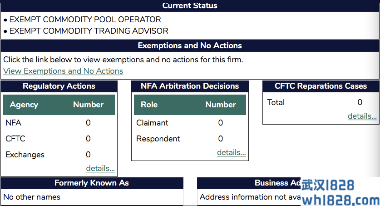Click the Agency column header
Screen dimensions: 380x206
pos(24,105)
